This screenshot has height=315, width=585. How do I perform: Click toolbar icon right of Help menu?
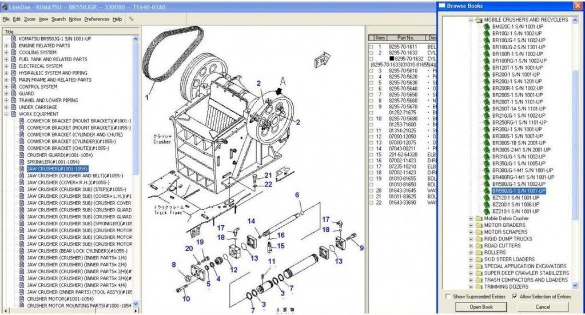[x=131, y=19]
